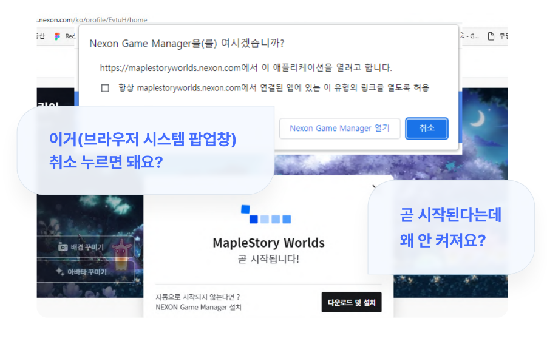Click the '자동으로 시작되지 않는다면 ?' text
The image size is (547, 344).
[x=198, y=297]
